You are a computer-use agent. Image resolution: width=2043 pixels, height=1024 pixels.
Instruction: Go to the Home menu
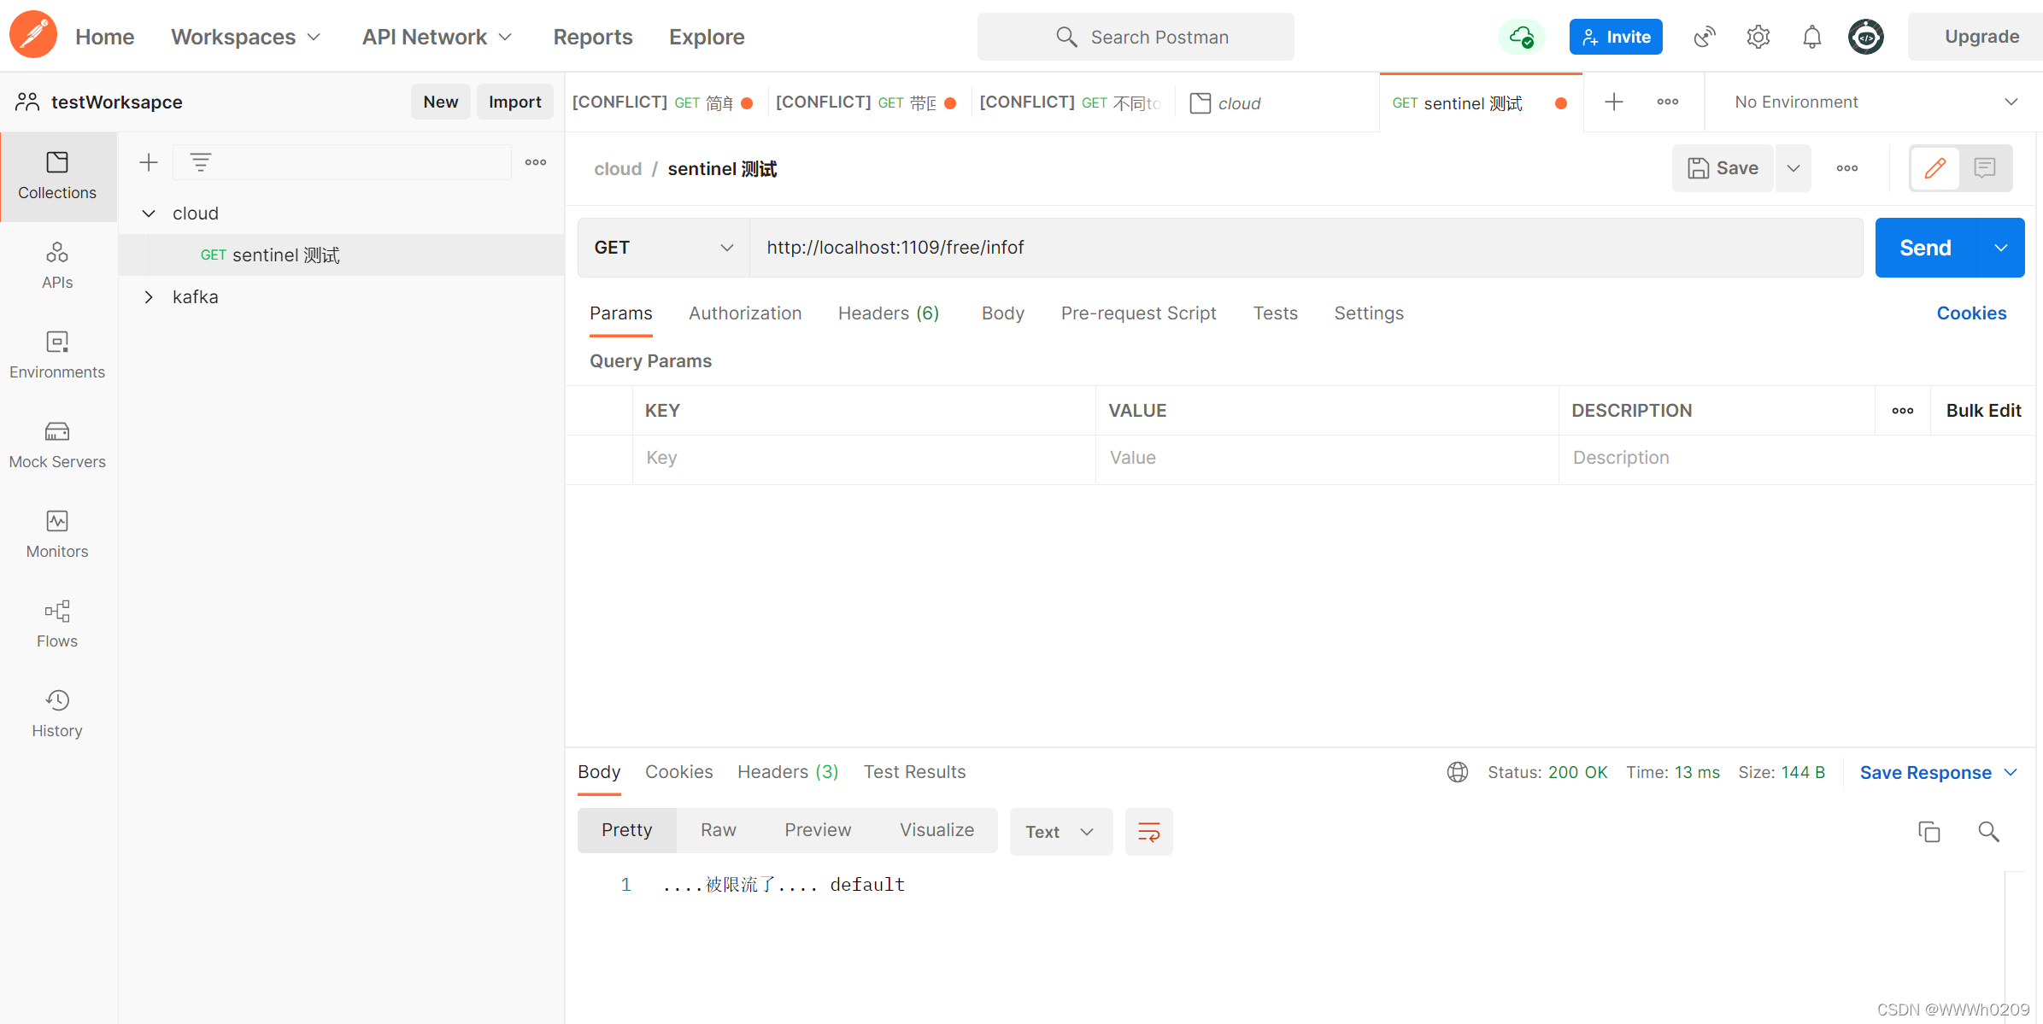tap(104, 37)
